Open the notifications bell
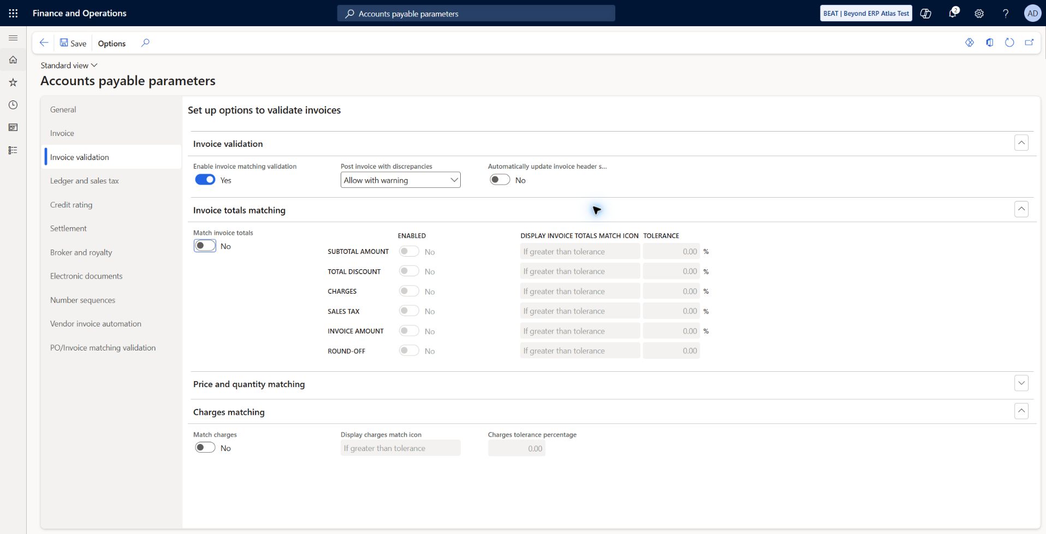This screenshot has height=534, width=1046. pyautogui.click(x=953, y=13)
